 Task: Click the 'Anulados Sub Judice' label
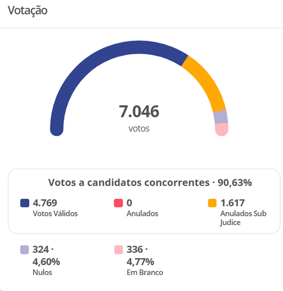[243, 218]
